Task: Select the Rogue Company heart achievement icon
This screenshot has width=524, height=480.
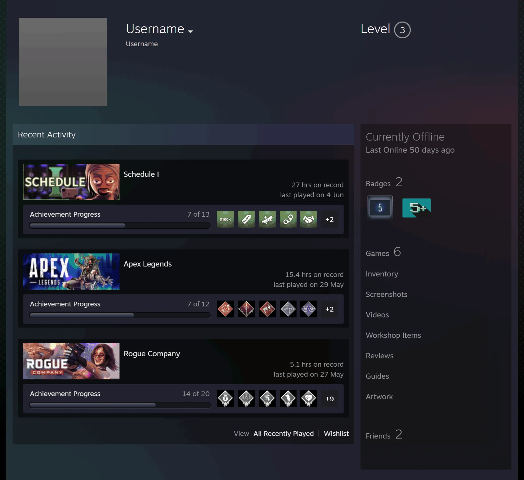Action: [x=308, y=399]
